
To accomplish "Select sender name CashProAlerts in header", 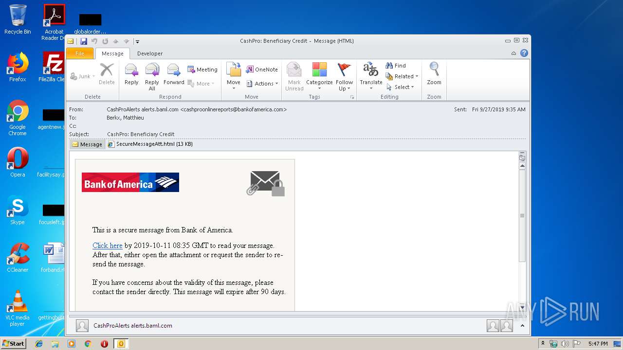I will (x=197, y=109).
